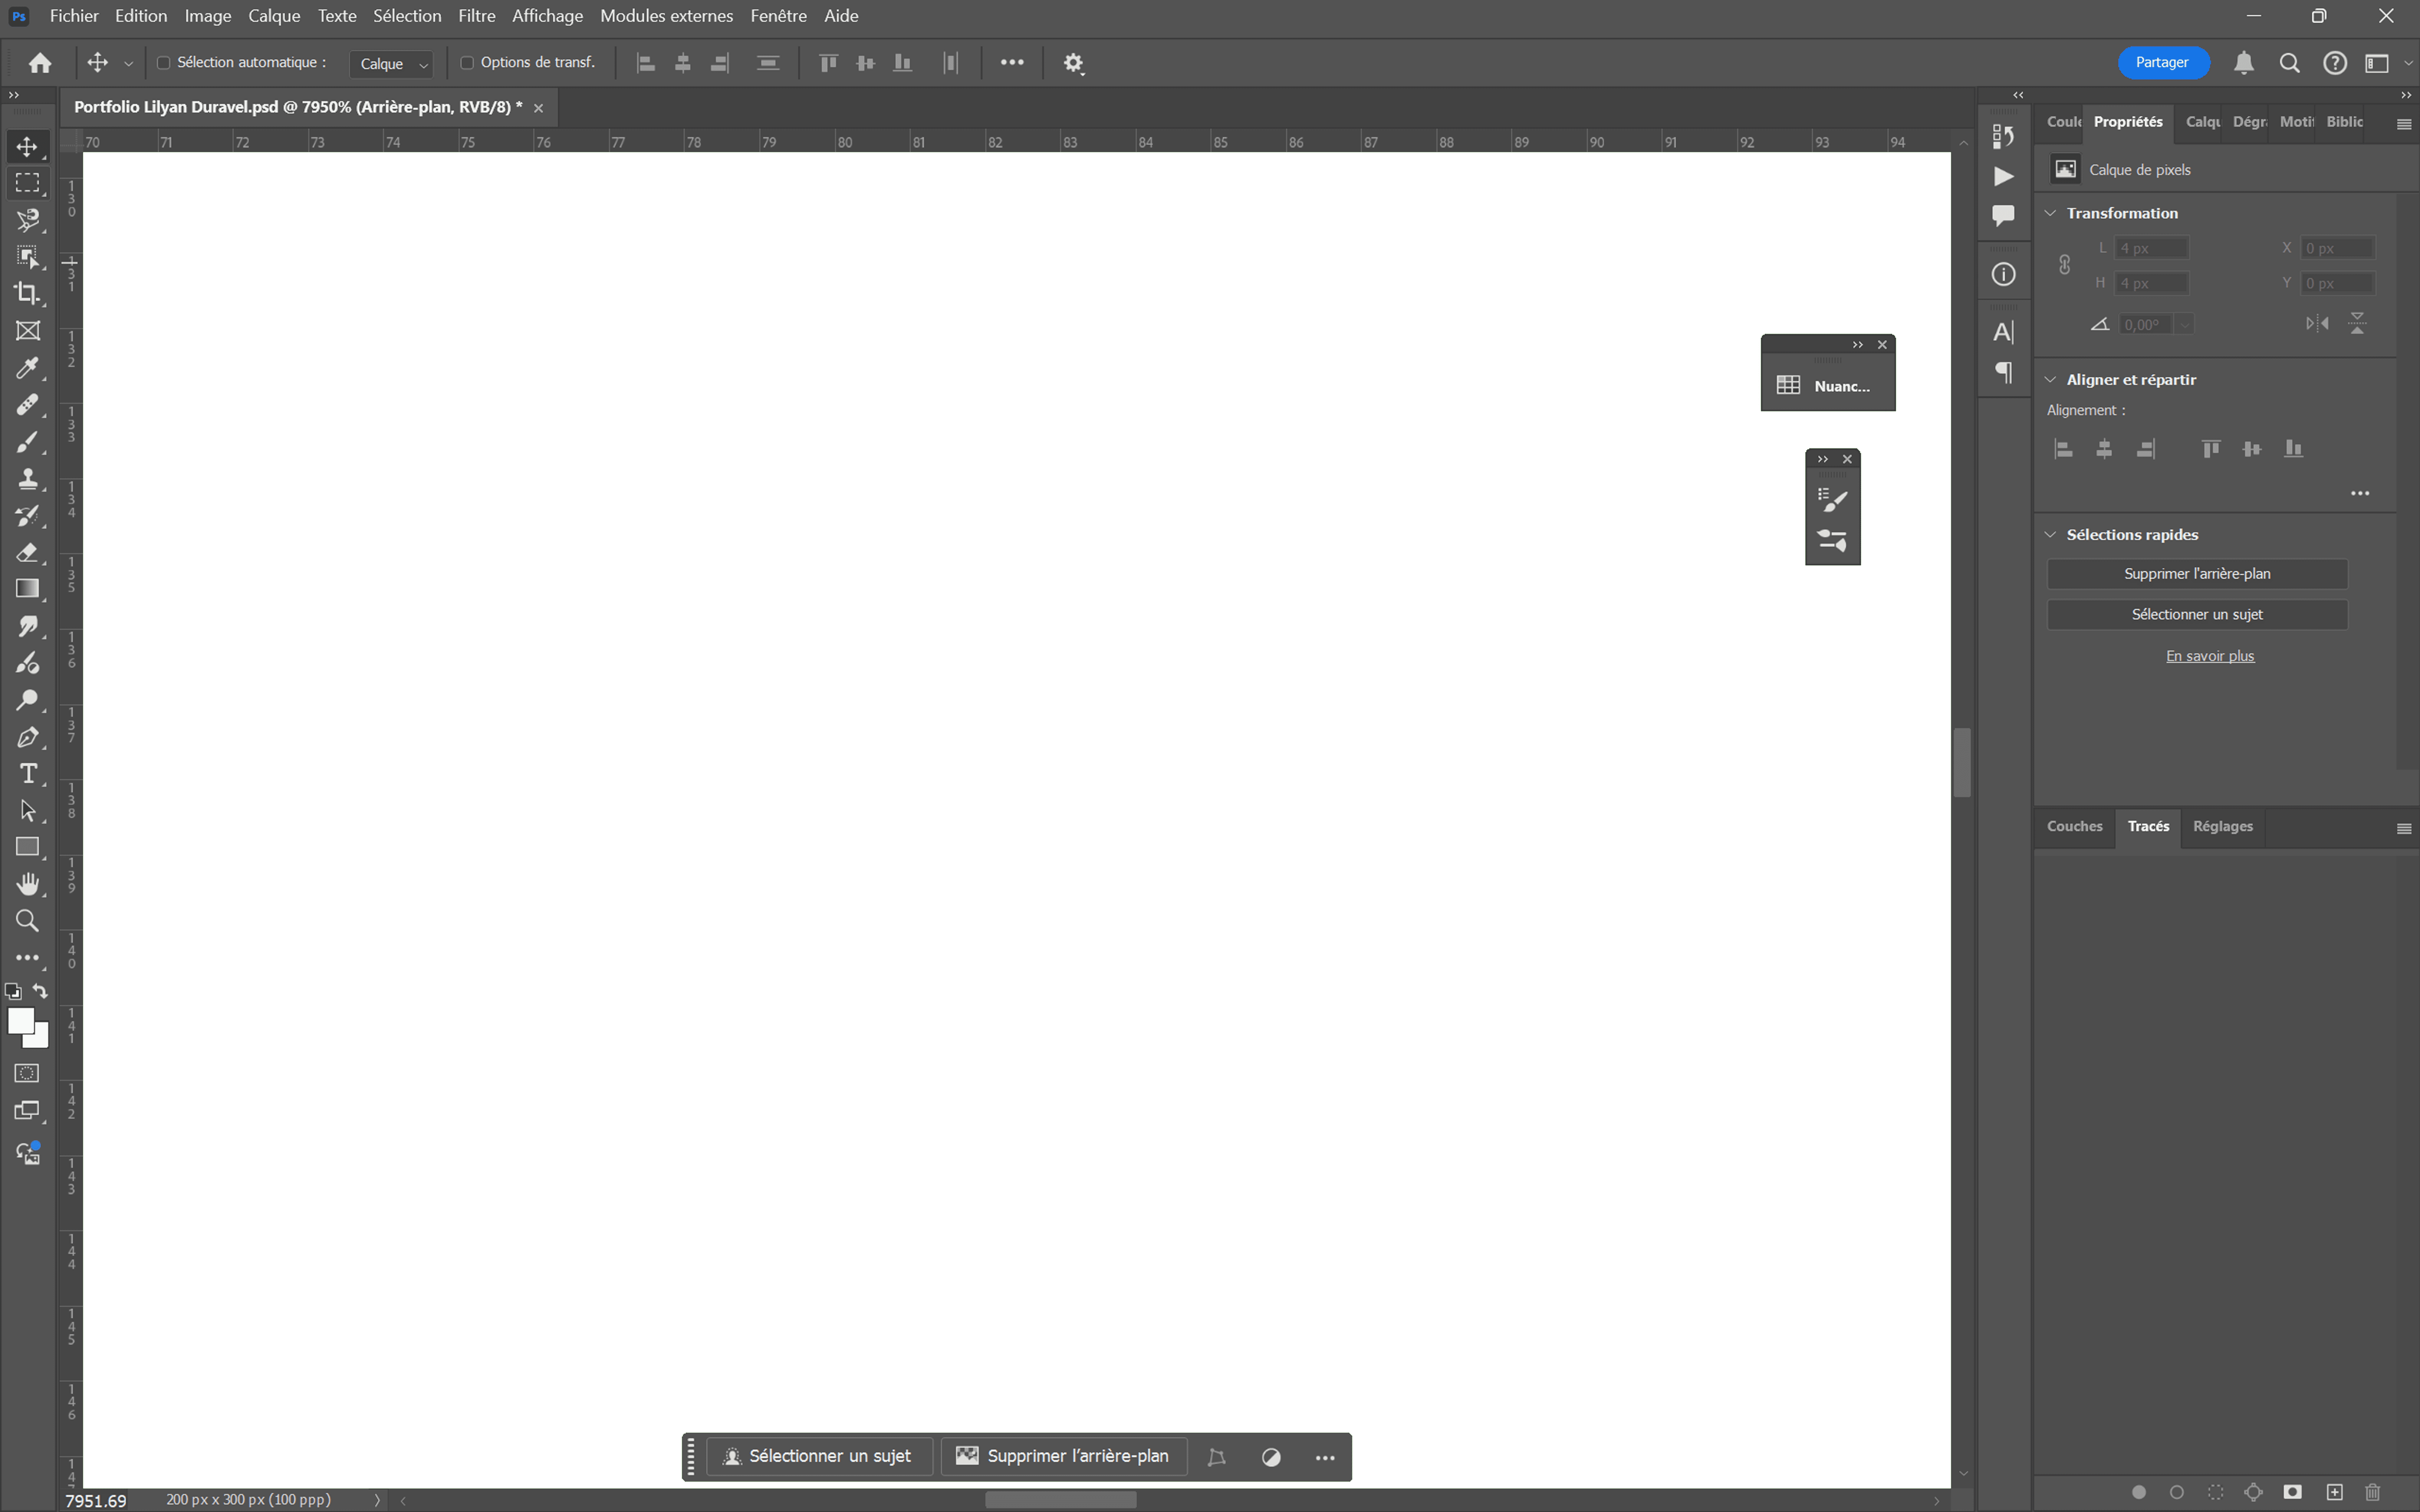Choose the Pen tool
The image size is (2420, 1512).
[x=27, y=737]
